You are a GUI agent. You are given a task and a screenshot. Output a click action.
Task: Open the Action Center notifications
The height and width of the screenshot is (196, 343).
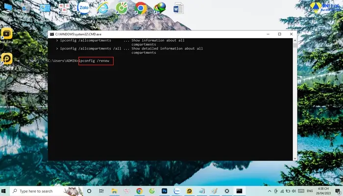pyautogui.click(x=338, y=191)
